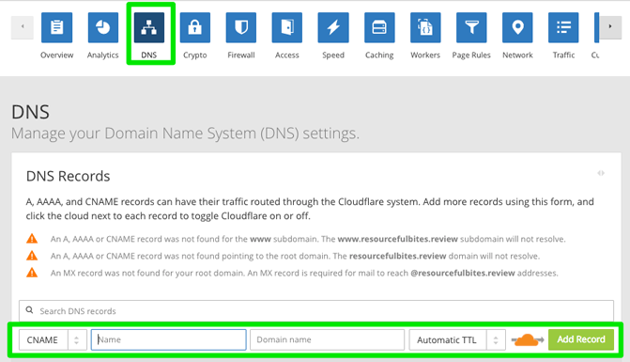Screen dimensions: 630x362
Task: Open the Firewall shield icon
Action: pos(241,27)
